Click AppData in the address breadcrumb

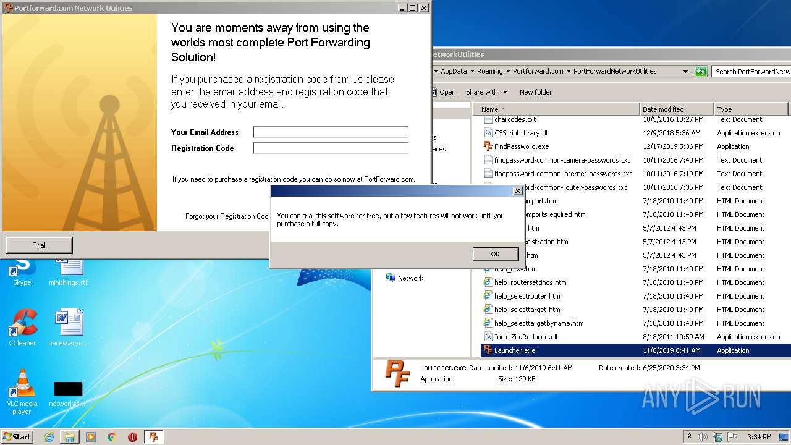454,72
